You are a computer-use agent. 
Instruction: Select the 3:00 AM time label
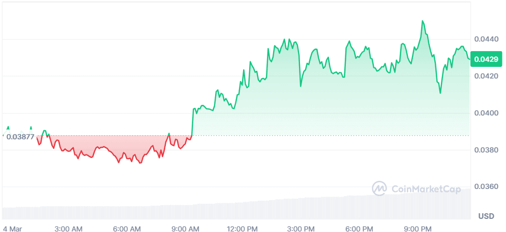69,228
